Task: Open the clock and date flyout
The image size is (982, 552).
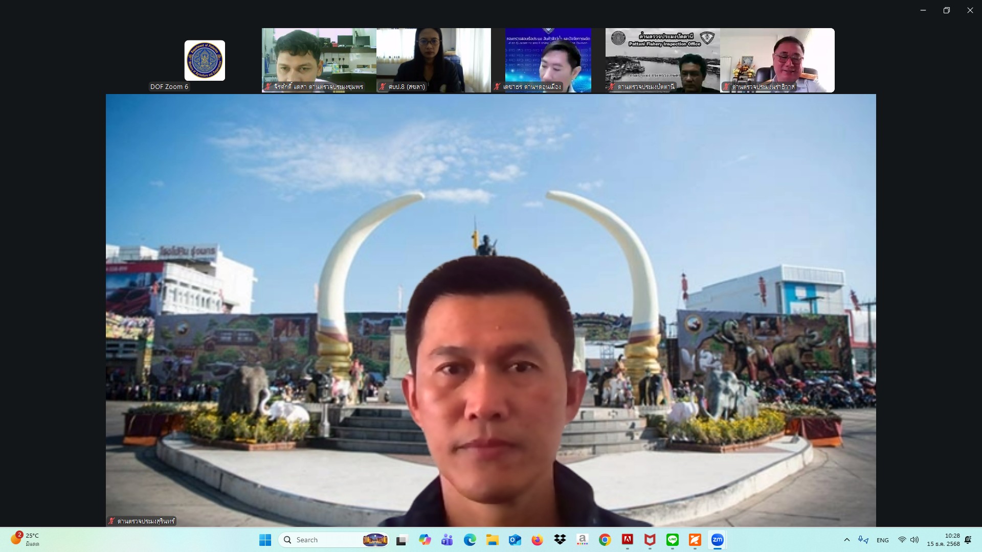Action: coord(943,540)
